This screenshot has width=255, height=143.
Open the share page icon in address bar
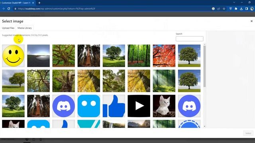[219, 9]
